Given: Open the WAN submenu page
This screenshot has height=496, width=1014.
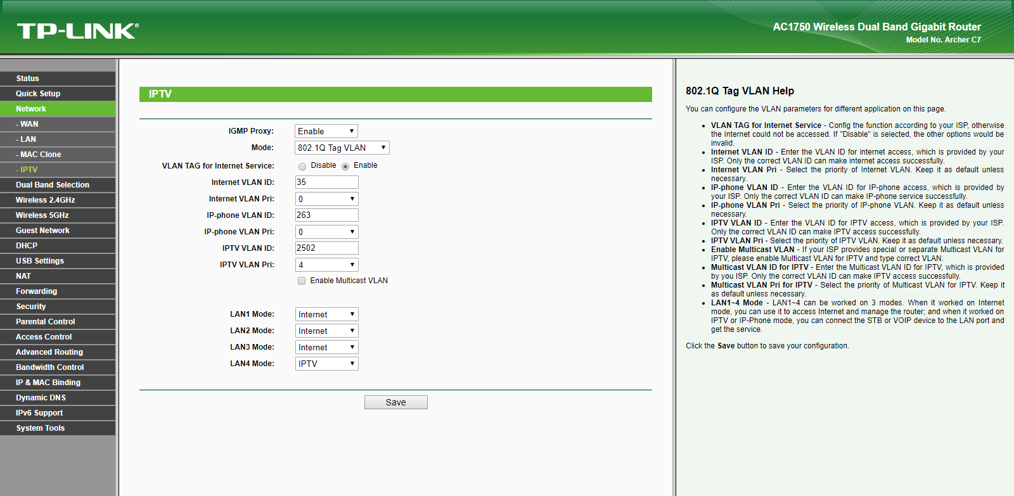Looking at the screenshot, I should click(x=58, y=124).
